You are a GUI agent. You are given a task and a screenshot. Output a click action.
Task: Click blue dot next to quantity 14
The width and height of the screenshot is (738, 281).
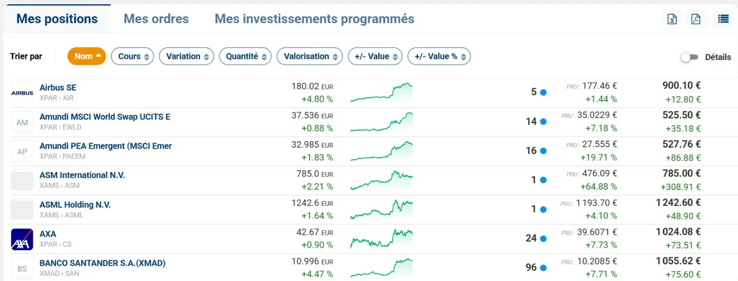[x=543, y=121]
